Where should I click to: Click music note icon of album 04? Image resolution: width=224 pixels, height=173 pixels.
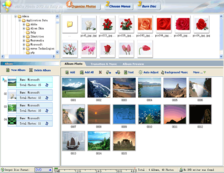point(47,123)
